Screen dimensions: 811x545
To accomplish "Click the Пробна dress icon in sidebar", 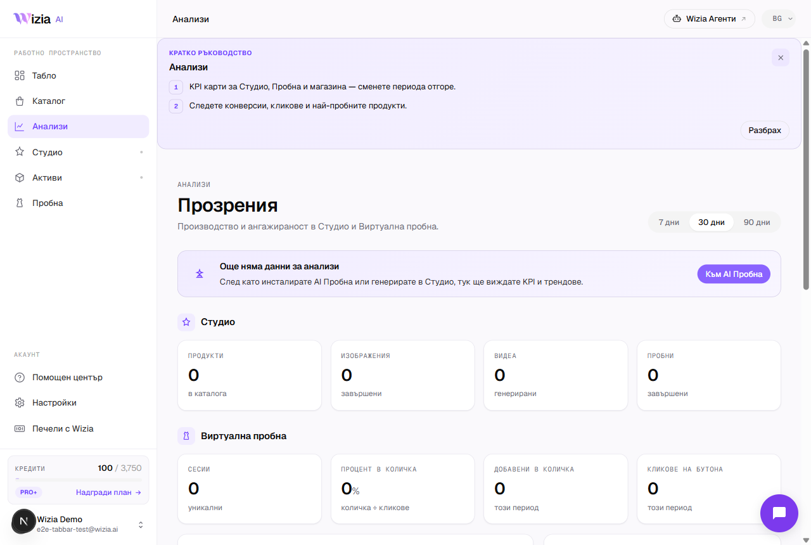I will coord(20,203).
